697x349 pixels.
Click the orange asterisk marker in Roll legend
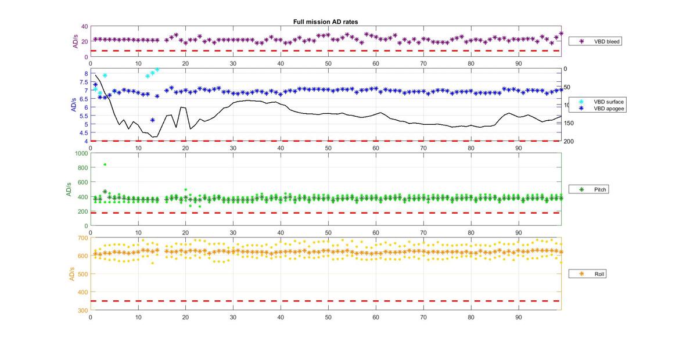click(x=581, y=274)
